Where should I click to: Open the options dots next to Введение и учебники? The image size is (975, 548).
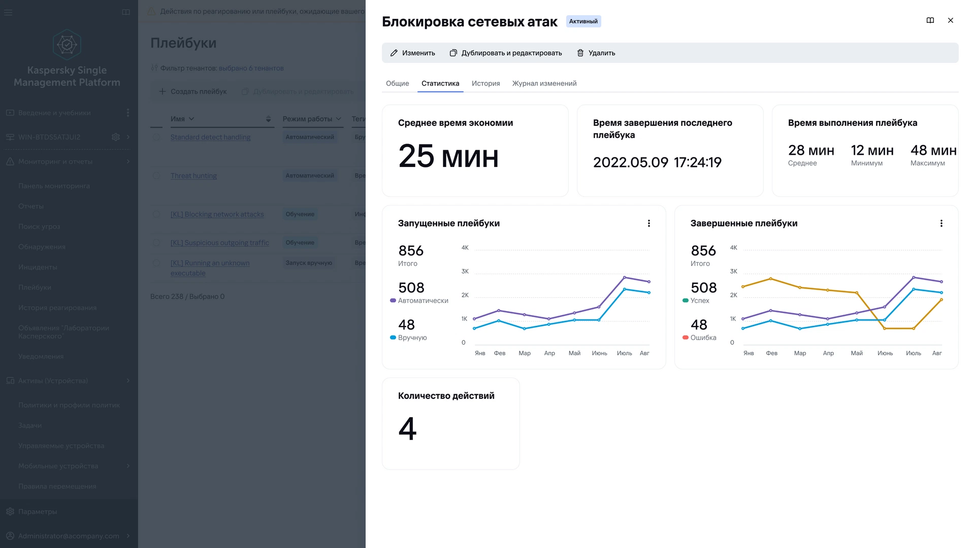[128, 113]
